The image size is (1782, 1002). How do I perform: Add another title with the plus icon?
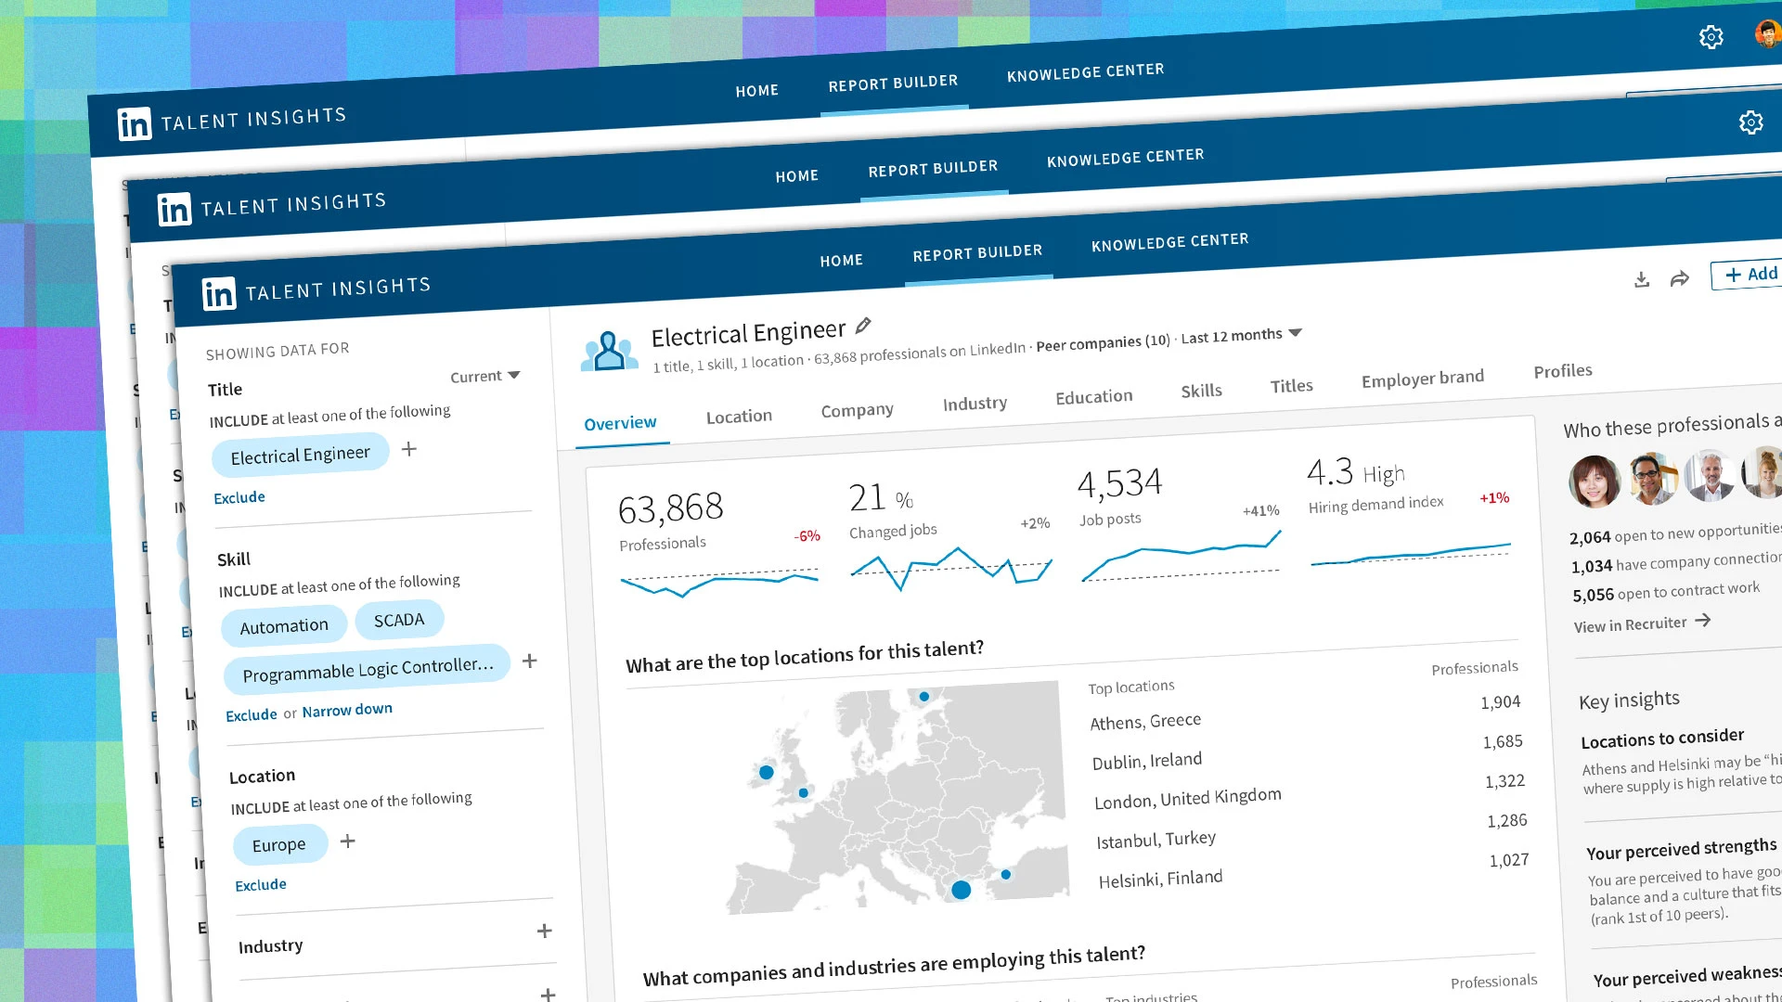(x=408, y=450)
